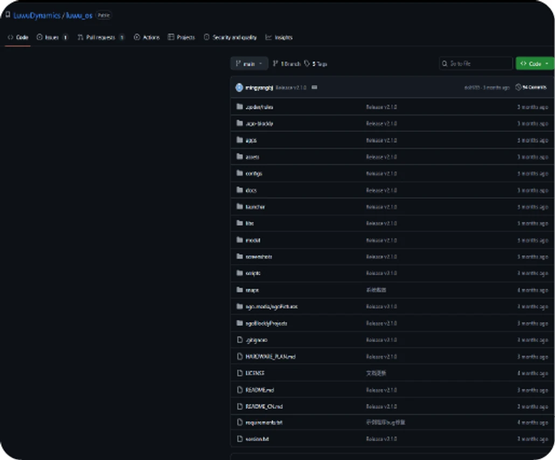Open commit message in LICENSE row
This screenshot has width=555, height=460.
[376, 373]
